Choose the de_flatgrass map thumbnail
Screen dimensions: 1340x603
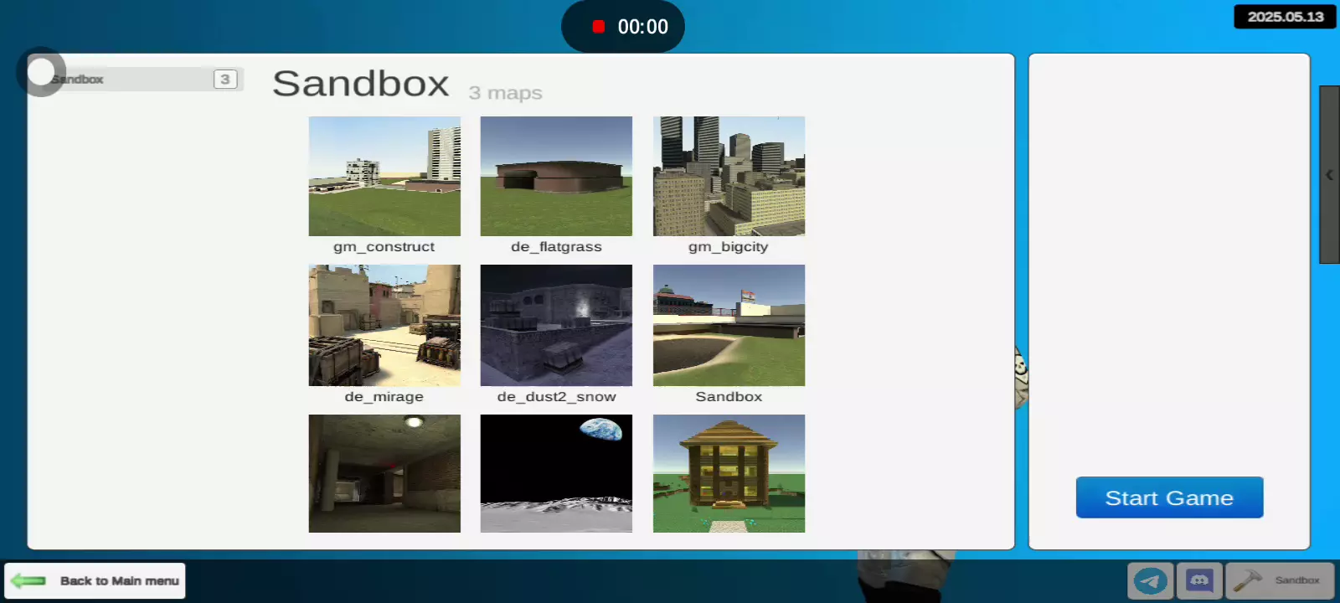(x=556, y=176)
